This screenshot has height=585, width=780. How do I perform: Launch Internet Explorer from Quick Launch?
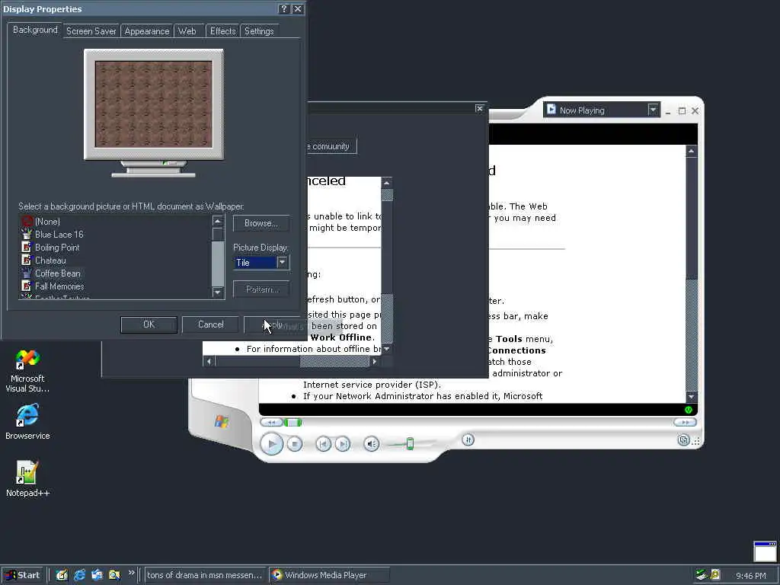pos(79,575)
